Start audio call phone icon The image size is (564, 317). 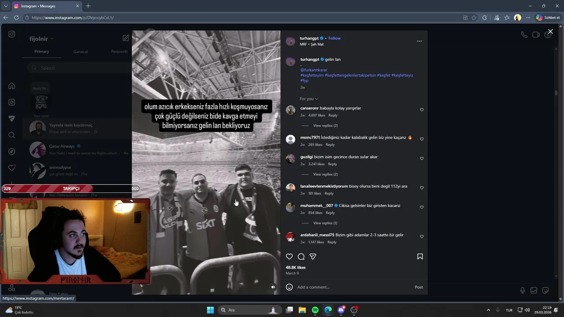coord(524,35)
